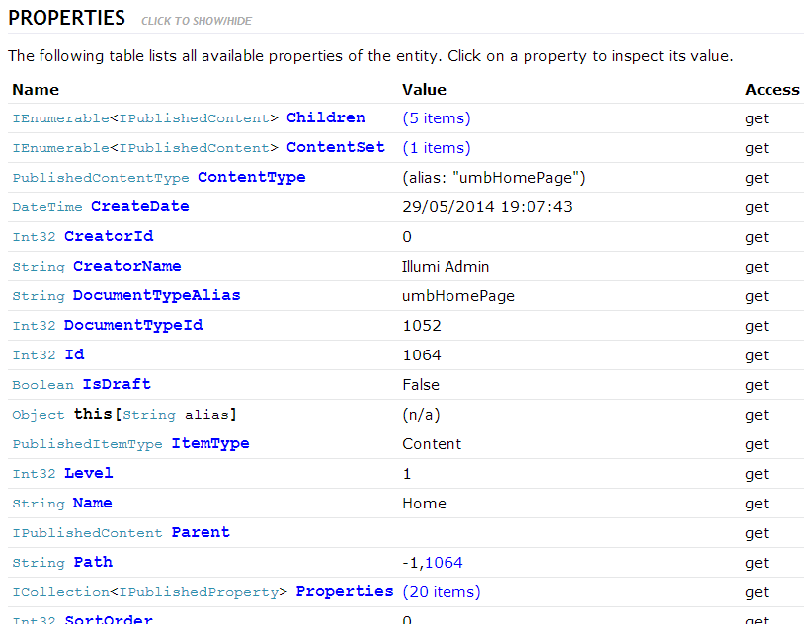Select the (alias: "umbHomePage") value
Viewport: 812px width, 624px height.
coord(494,178)
